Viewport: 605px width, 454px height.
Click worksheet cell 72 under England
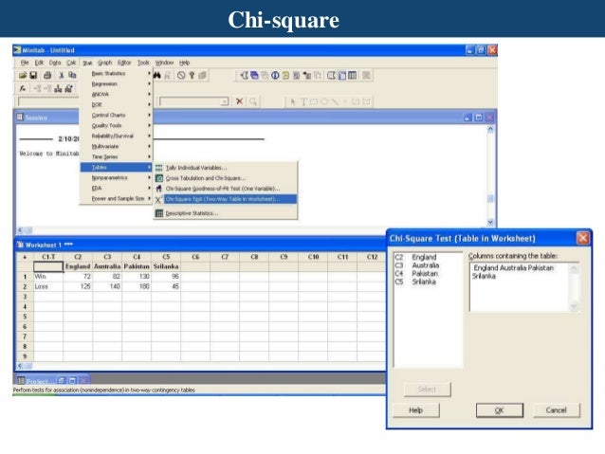coord(78,277)
